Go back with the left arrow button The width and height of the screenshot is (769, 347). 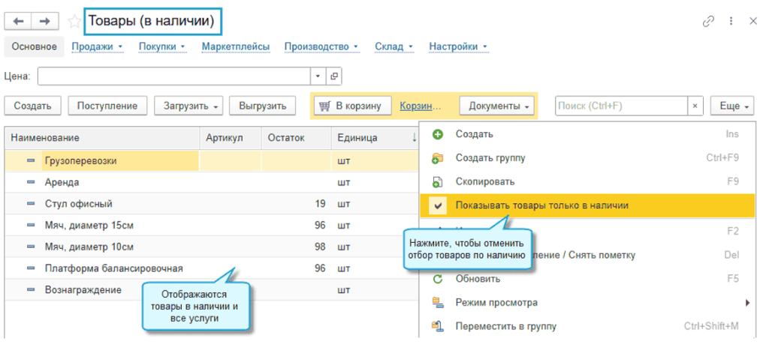(18, 21)
